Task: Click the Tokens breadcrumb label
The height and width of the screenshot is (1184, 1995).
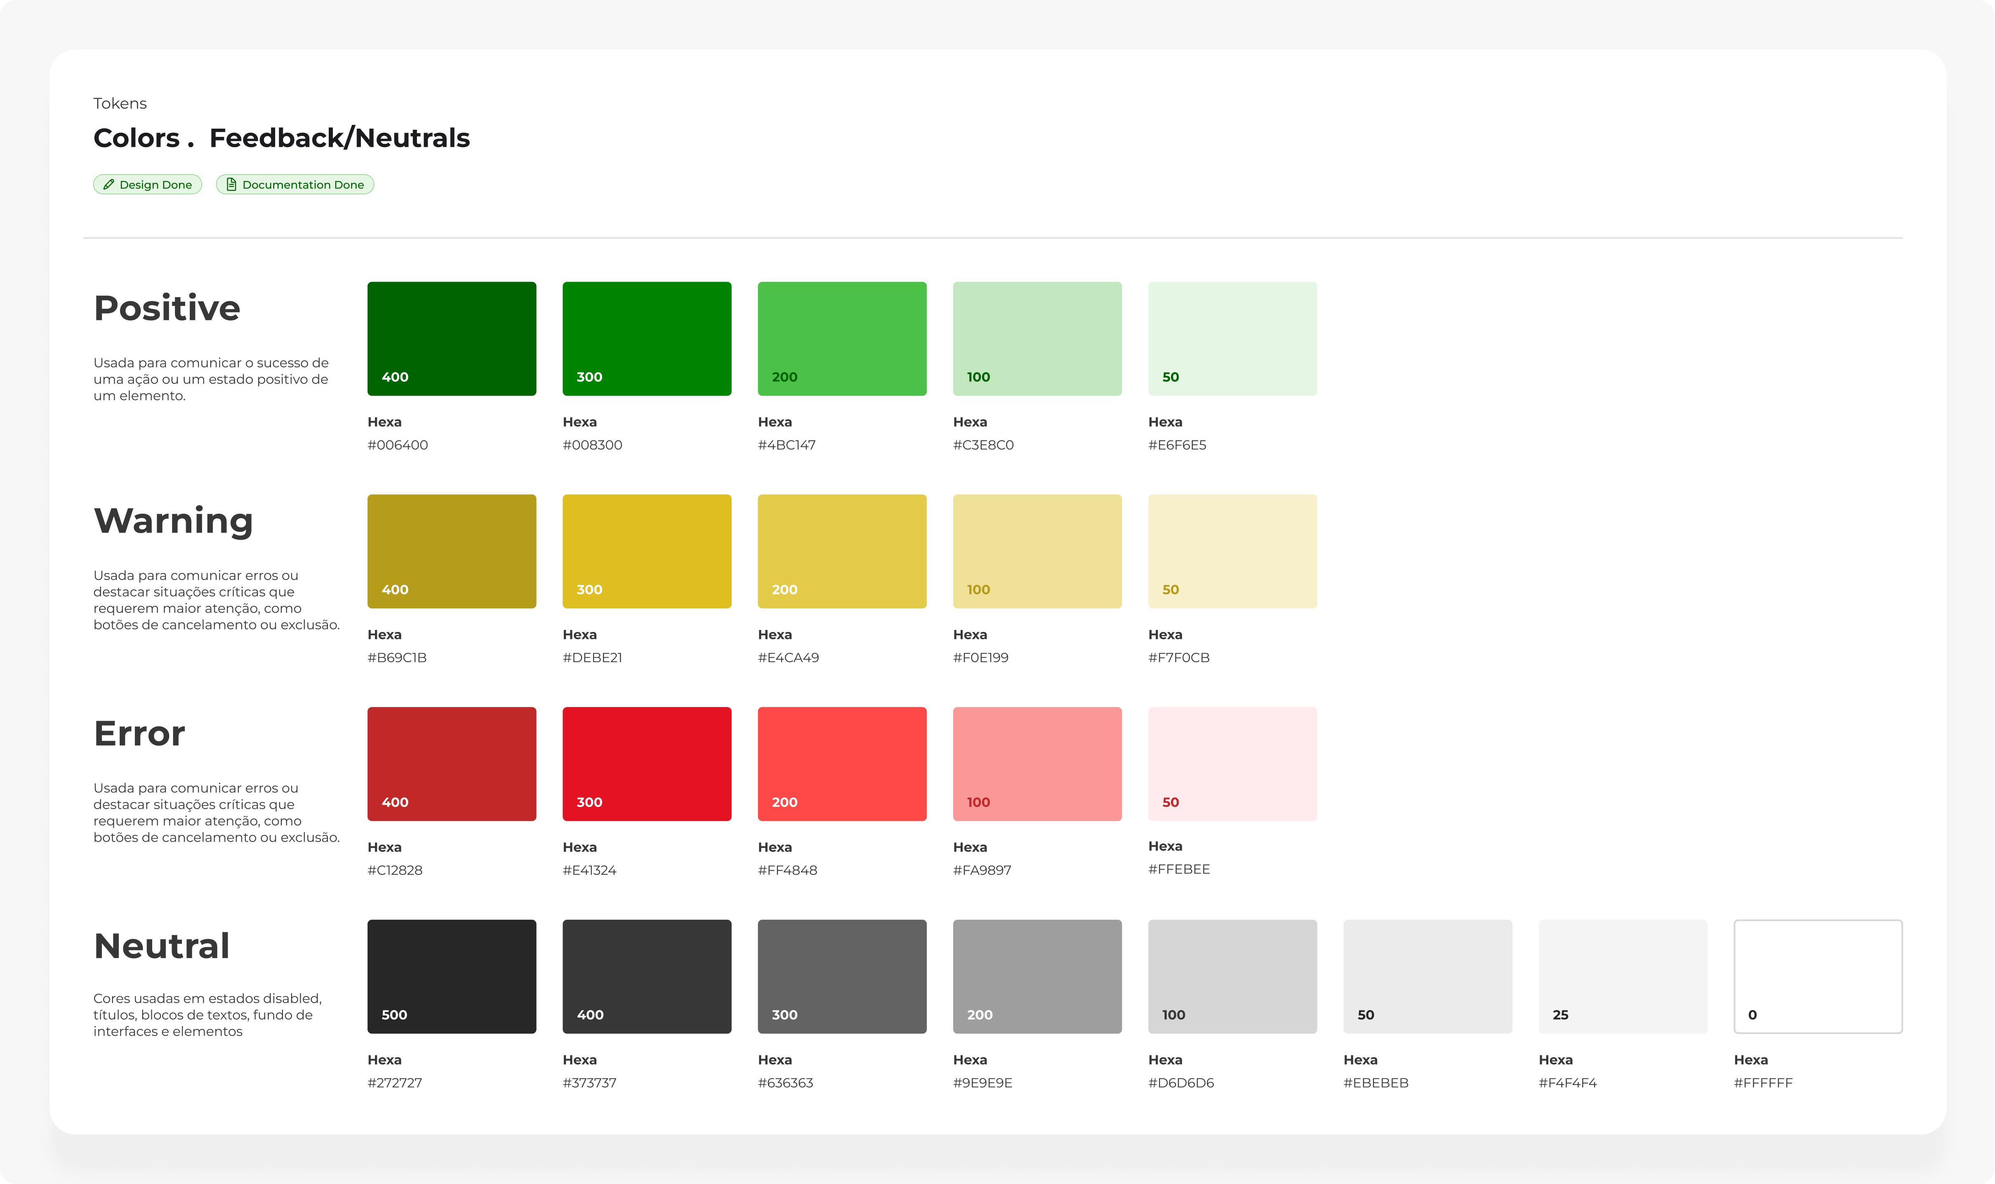Action: (120, 103)
